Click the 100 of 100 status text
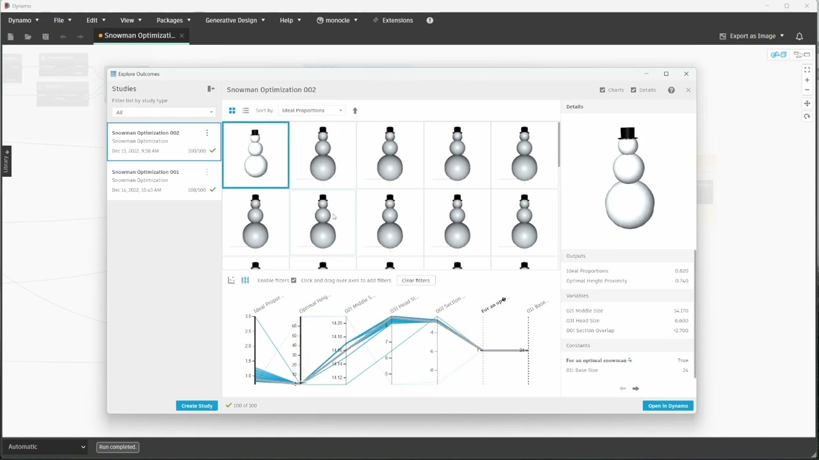The image size is (819, 460). point(244,406)
